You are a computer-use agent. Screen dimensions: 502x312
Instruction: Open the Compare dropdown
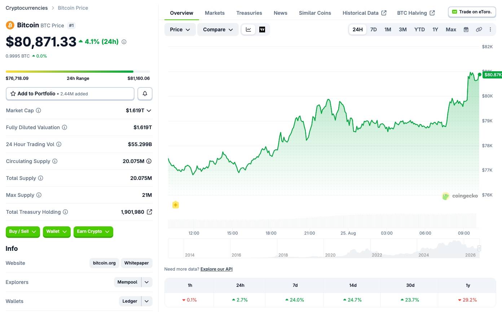pyautogui.click(x=218, y=30)
